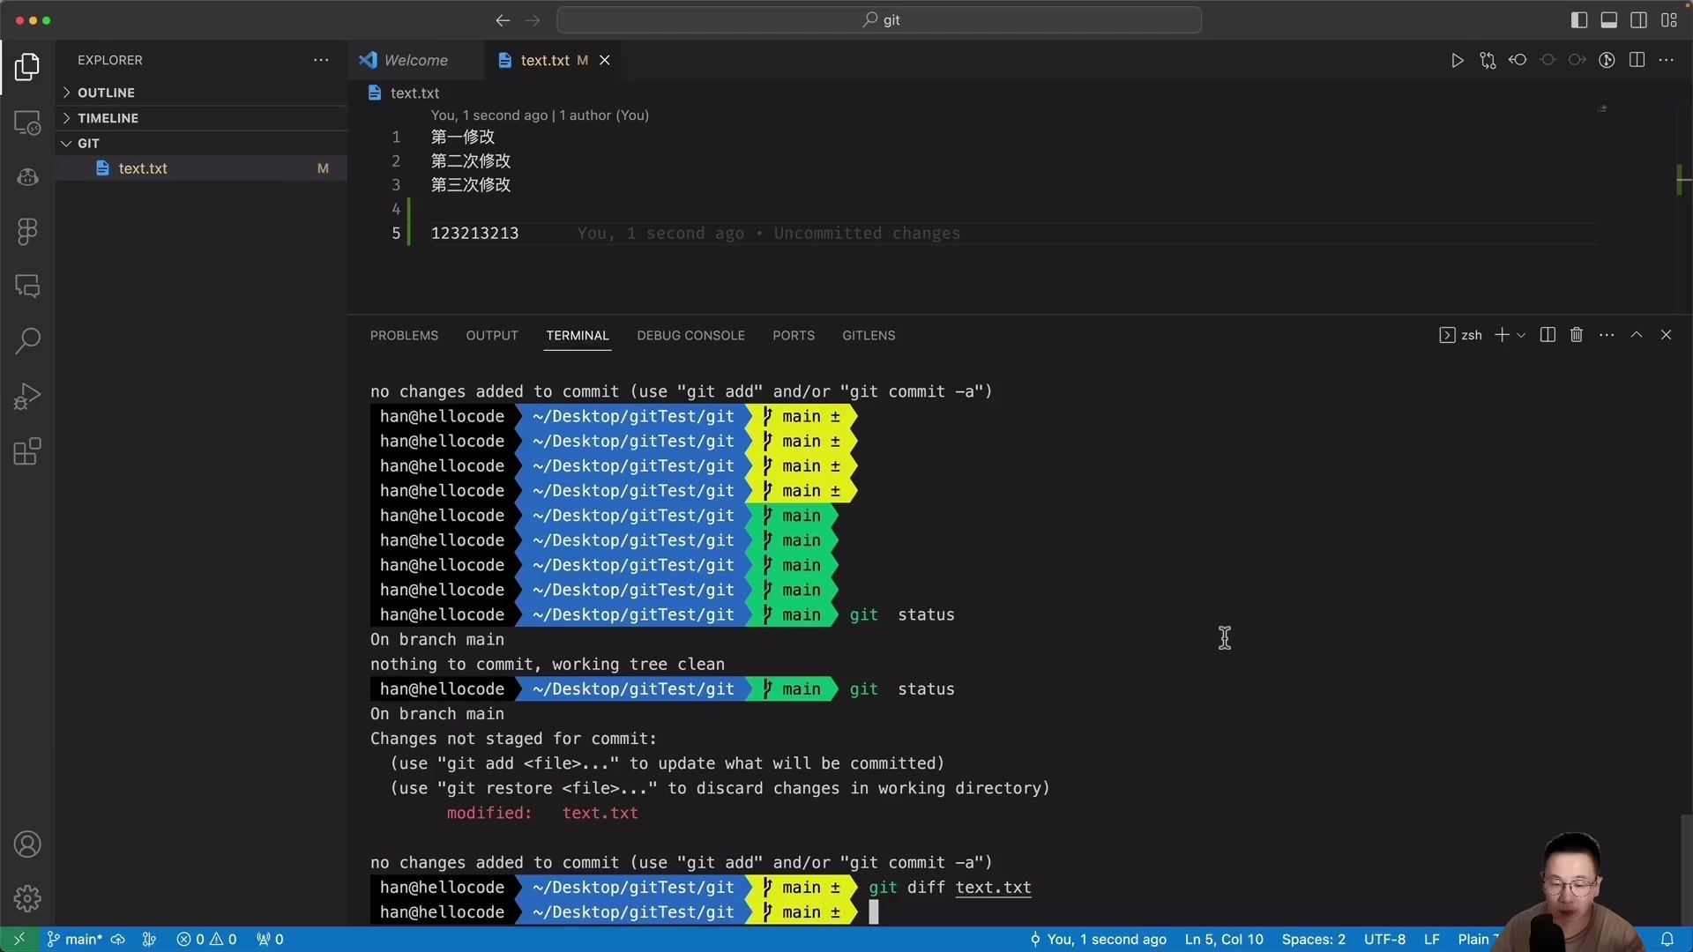Expand the OUTLINE section
The image size is (1693, 952).
coord(108,92)
